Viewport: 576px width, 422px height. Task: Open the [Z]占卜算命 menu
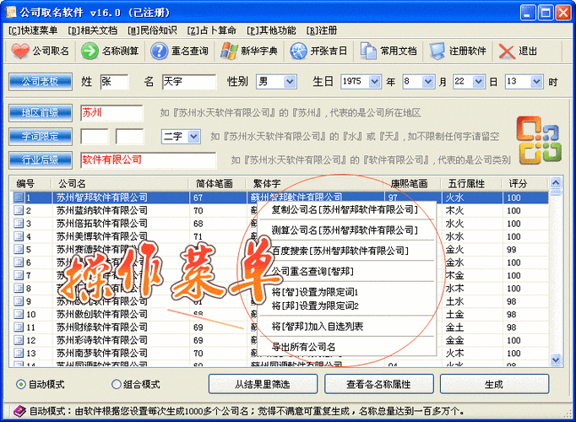(x=212, y=30)
